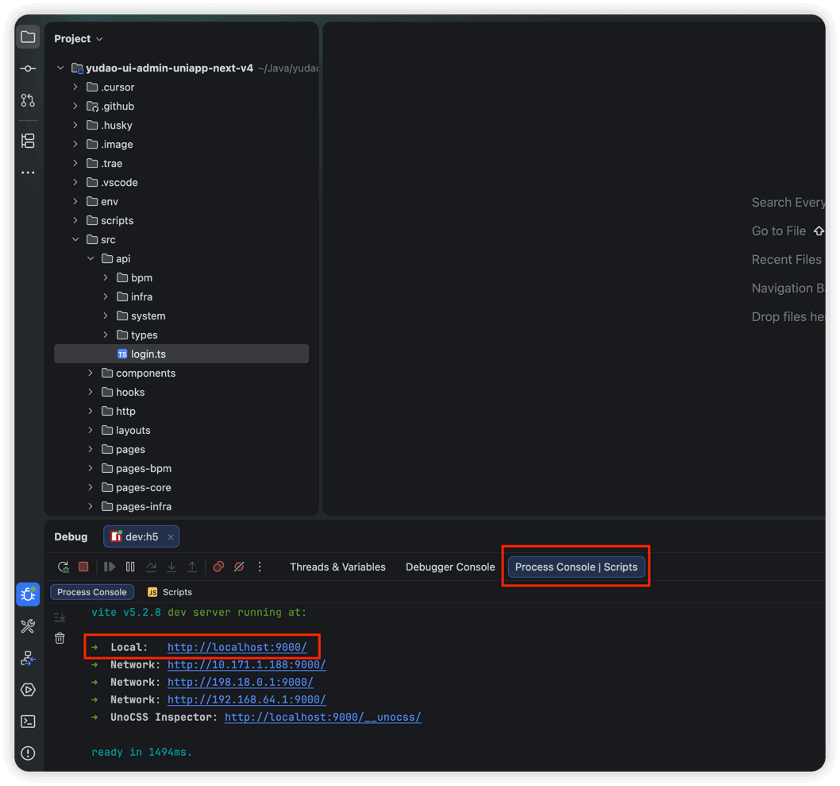Close the dev:h5 debug tab
The width and height of the screenshot is (840, 786).
coord(171,537)
